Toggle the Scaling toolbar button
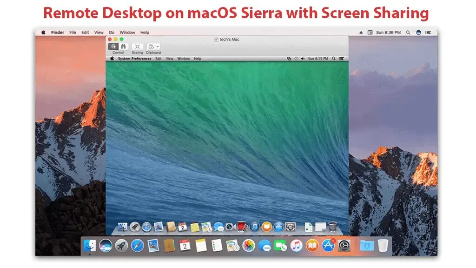This screenshot has width=476, height=268. tap(137, 47)
